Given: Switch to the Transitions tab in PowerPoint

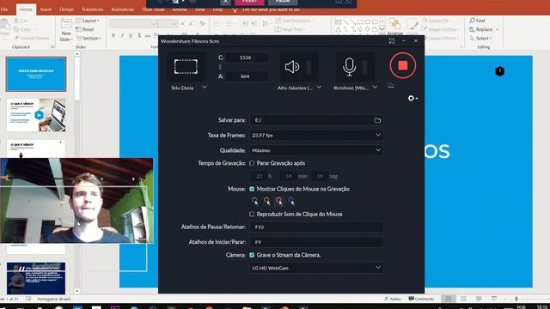Looking at the screenshot, I should [x=92, y=9].
